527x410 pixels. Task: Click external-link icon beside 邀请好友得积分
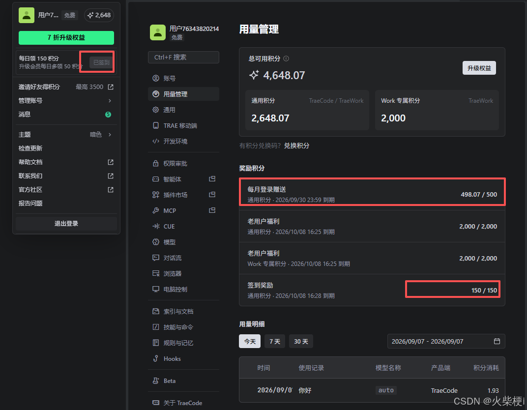[x=110, y=87]
